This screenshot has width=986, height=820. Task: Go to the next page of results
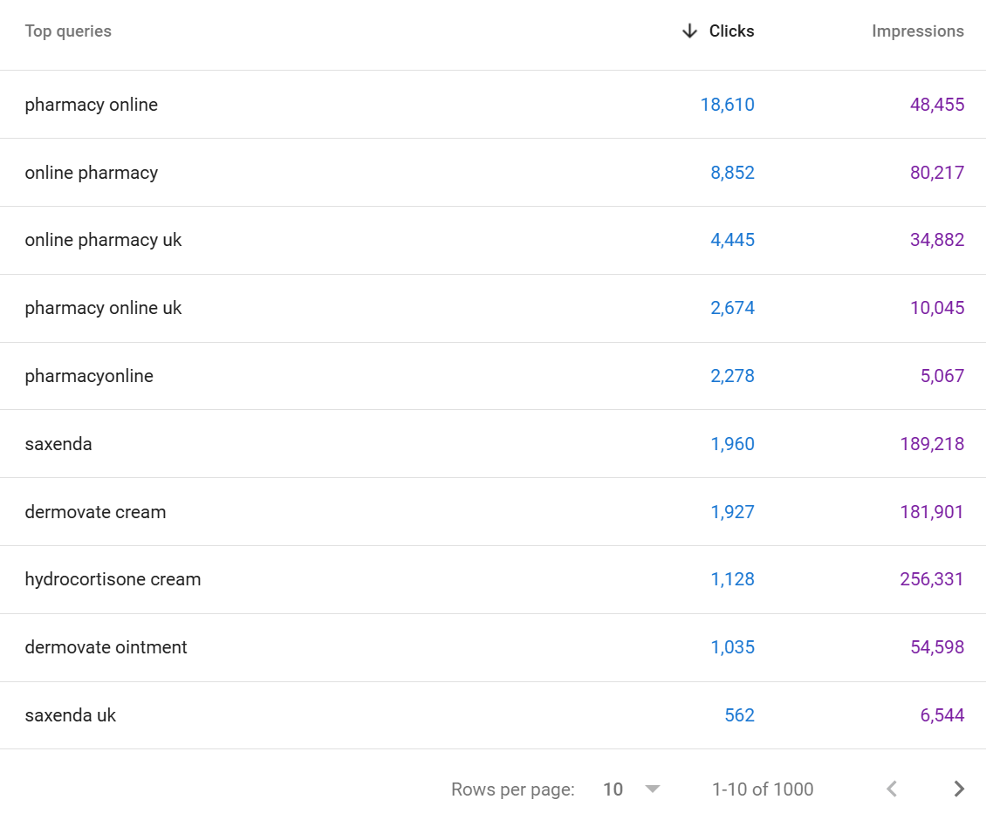coord(959,789)
